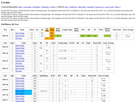Viewport: 137px width, 102px height.
Task: Go to the Main Stage link
Action: coord(82,7)
